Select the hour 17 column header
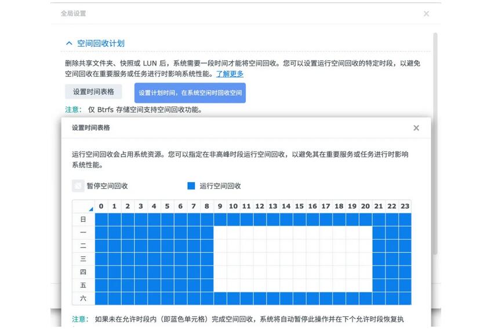This screenshot has width=487, height=329. point(326,206)
